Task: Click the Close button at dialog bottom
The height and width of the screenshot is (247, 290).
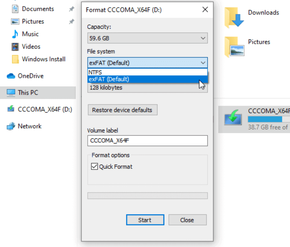Action: [x=187, y=220]
